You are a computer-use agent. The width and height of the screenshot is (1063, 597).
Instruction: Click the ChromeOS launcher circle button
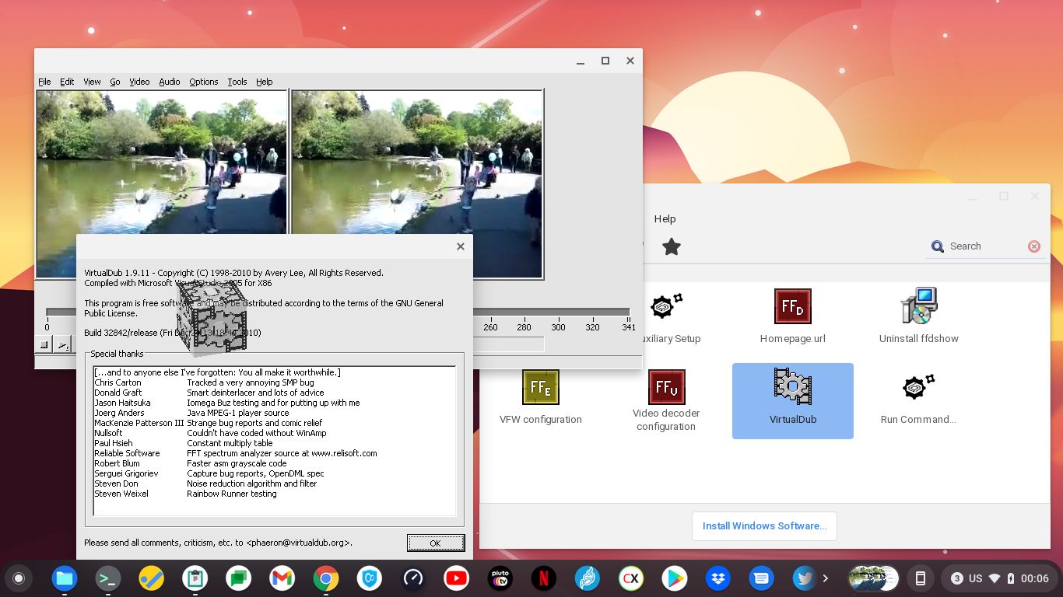coord(19,578)
